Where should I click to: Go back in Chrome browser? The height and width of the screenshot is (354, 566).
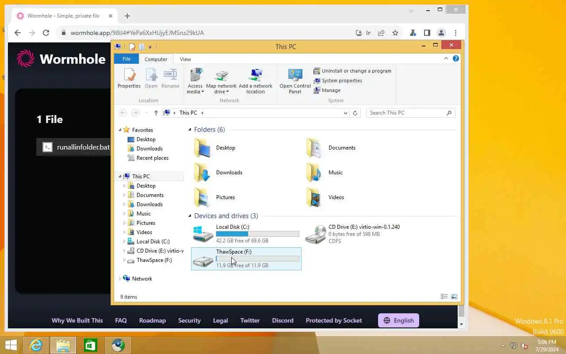(18, 33)
